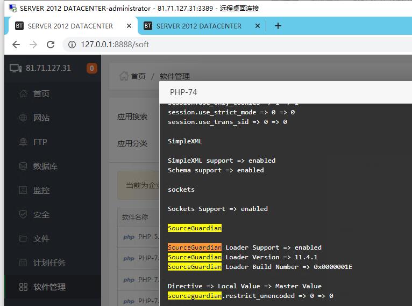Click the 软件管理 grid icon in sidebar
The width and height of the screenshot is (412, 306).
point(23,287)
